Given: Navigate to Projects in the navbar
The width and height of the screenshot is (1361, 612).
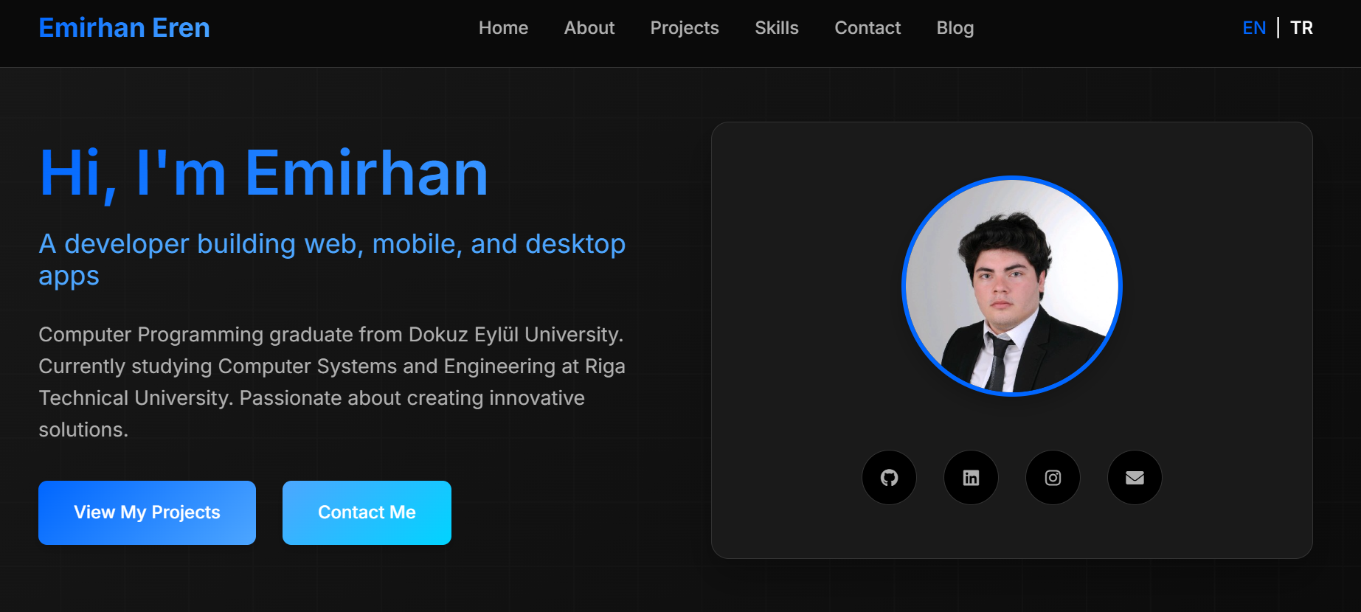Looking at the screenshot, I should coord(685,28).
